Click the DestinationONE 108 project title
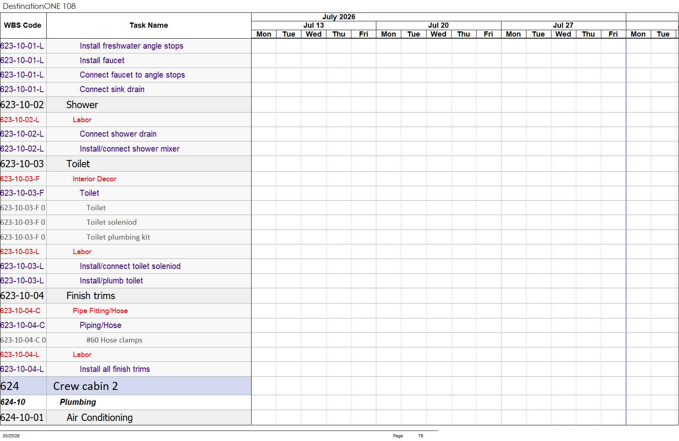 39,6
